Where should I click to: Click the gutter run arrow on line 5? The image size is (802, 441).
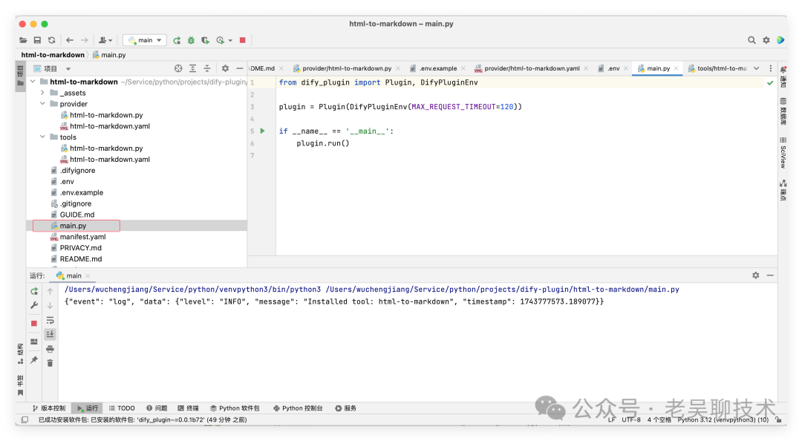coord(262,131)
